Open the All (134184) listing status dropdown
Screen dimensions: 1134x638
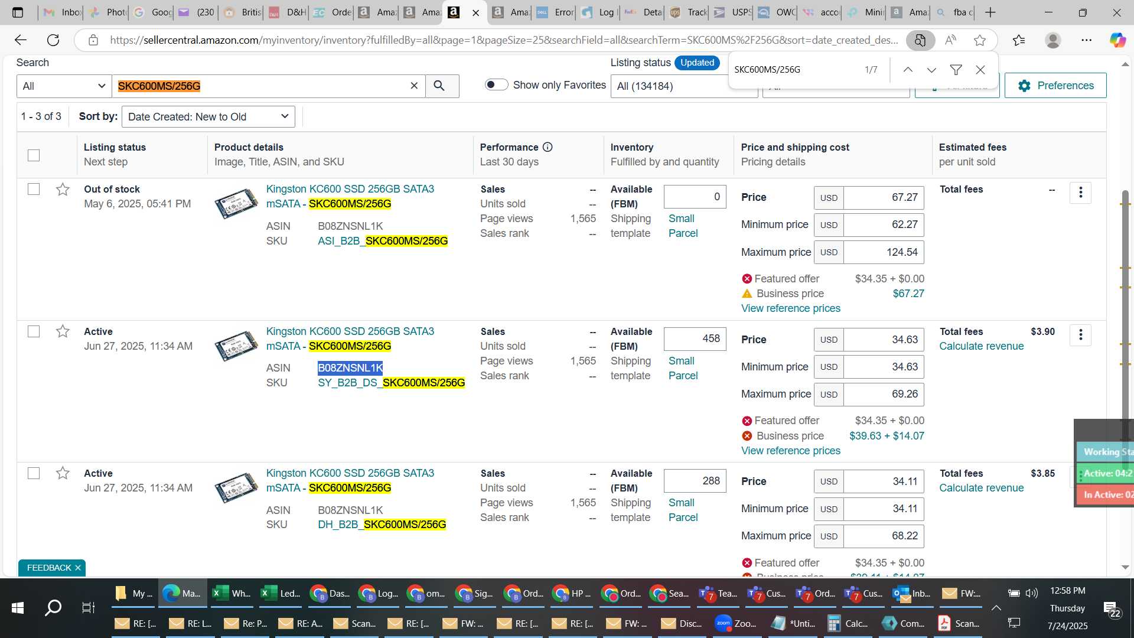click(x=684, y=86)
